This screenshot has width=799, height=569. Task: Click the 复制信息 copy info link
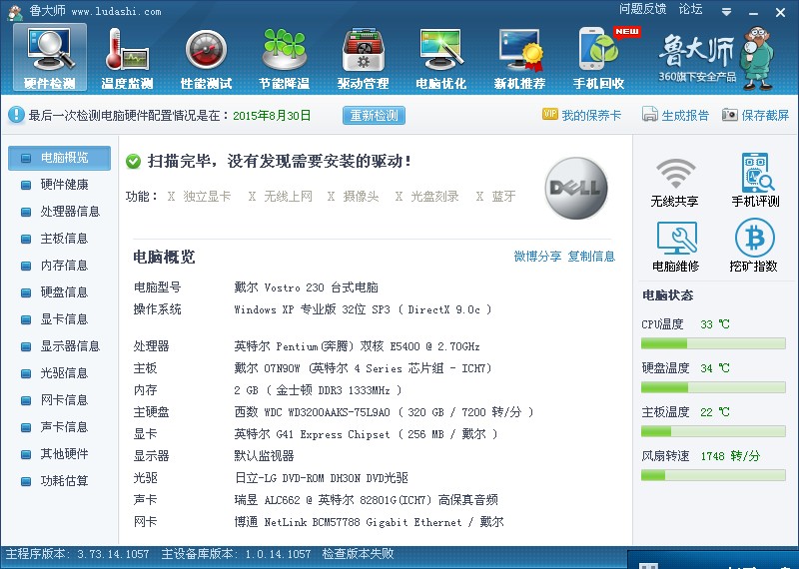[591, 257]
